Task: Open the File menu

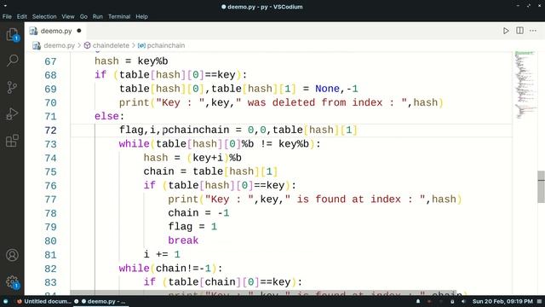Action: pos(7,16)
